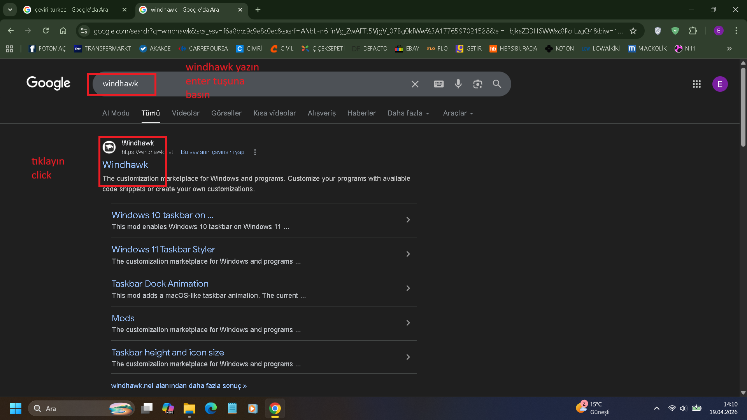Expand the Araçlar tools dropdown
The width and height of the screenshot is (747, 420).
458,113
